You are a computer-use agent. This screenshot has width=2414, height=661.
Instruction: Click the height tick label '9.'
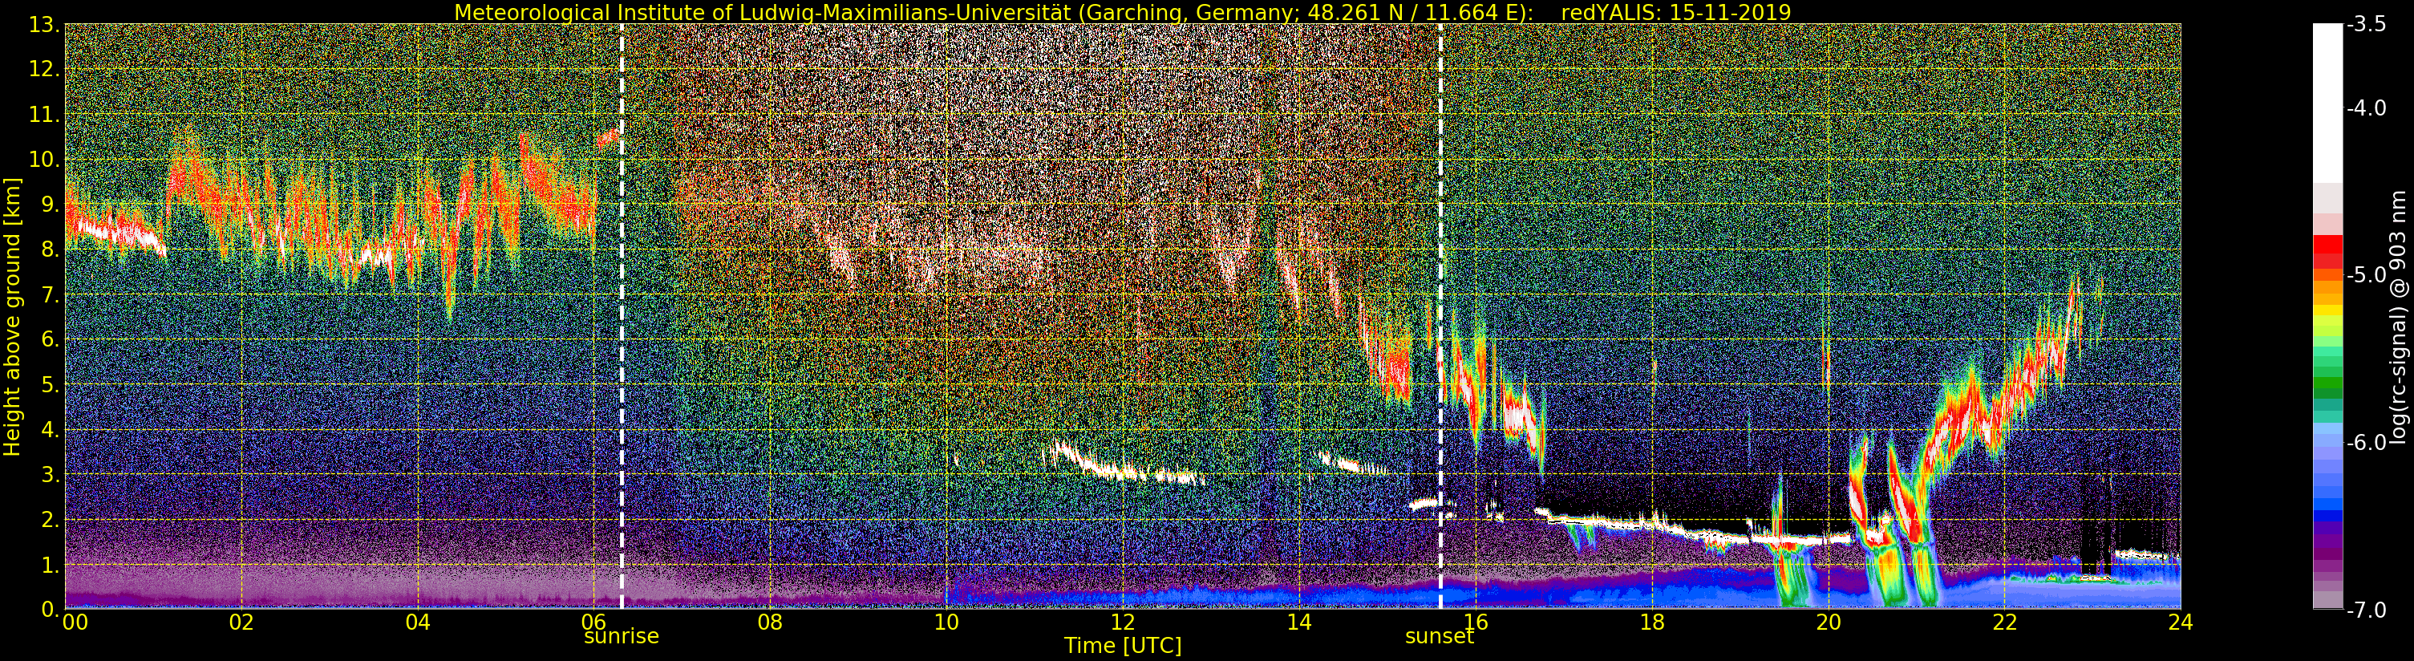tap(51, 205)
